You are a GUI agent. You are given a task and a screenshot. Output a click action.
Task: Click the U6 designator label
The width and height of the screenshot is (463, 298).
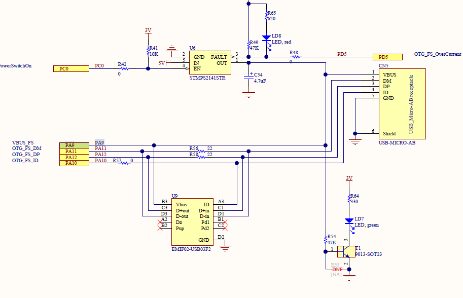pyautogui.click(x=192, y=48)
